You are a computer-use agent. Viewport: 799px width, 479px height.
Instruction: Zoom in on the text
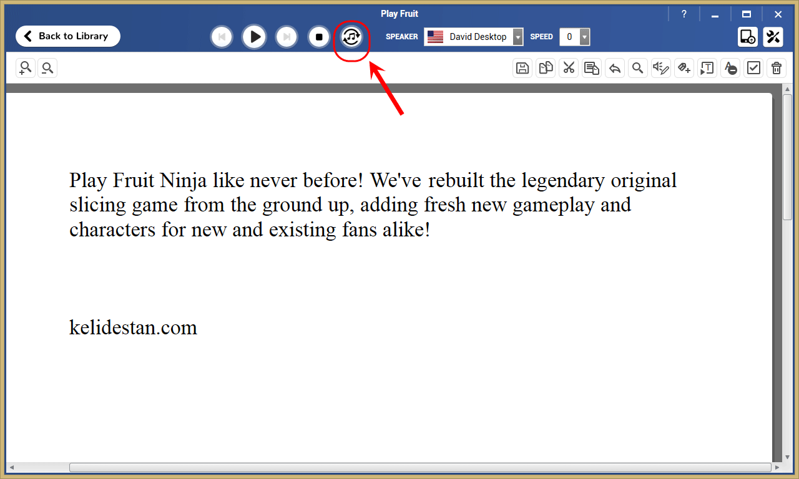[26, 68]
